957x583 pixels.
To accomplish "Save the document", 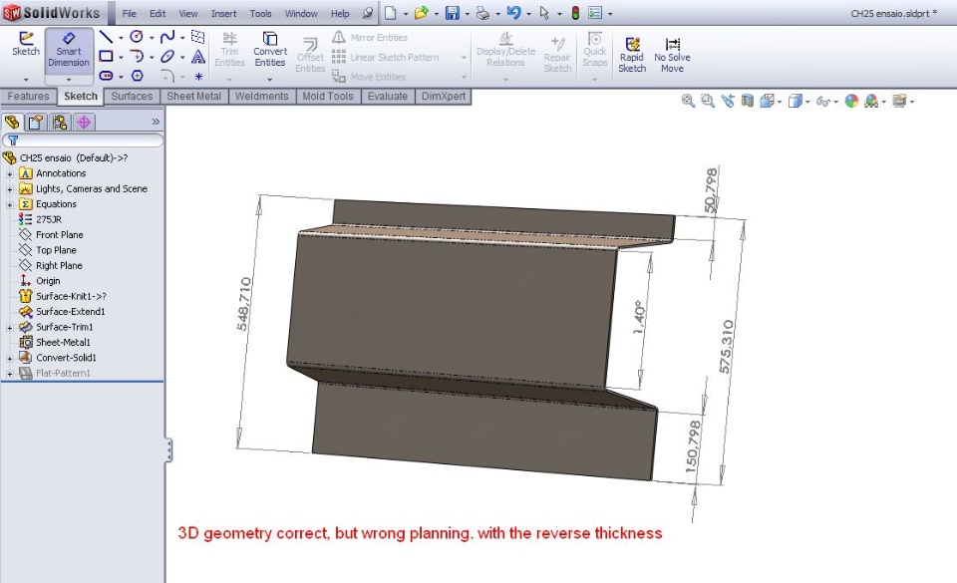I will [x=453, y=13].
